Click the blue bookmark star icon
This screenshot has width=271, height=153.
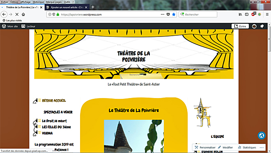coord(174,14)
